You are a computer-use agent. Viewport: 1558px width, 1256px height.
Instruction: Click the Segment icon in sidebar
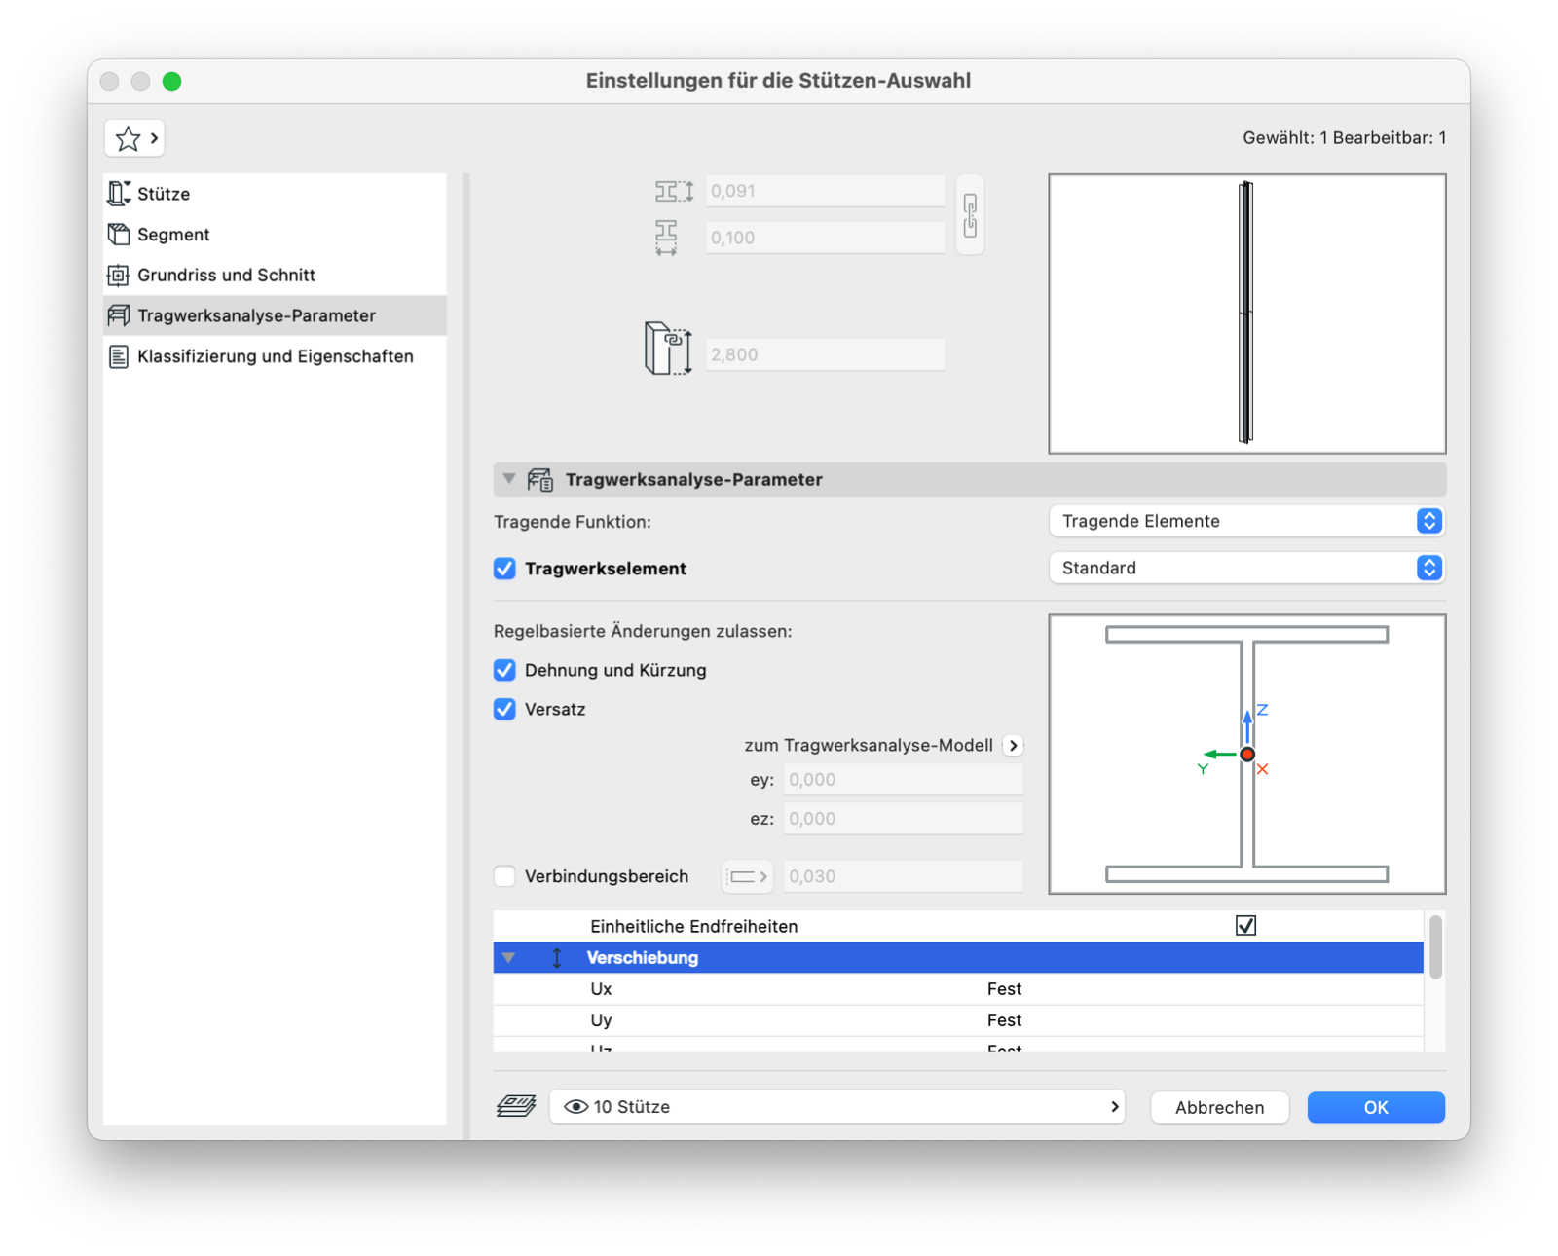(118, 235)
